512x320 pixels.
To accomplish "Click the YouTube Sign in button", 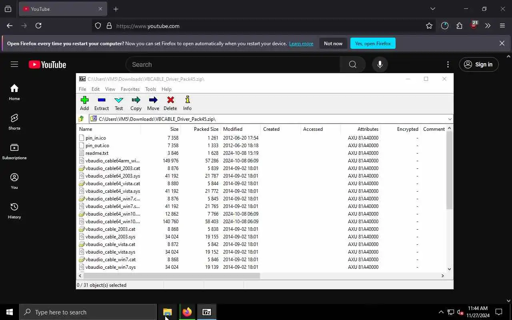I will pos(479,64).
